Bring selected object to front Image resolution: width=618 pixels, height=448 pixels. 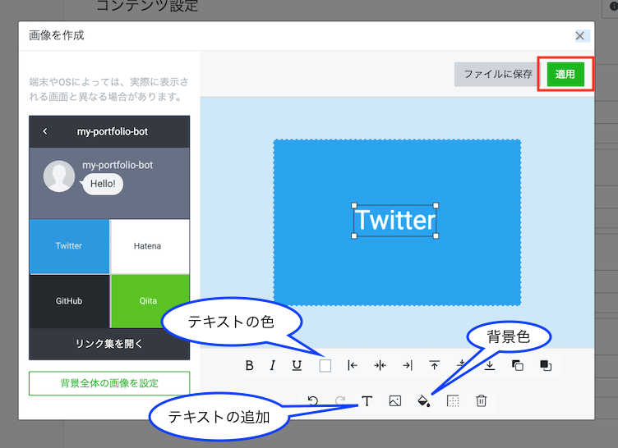click(546, 366)
